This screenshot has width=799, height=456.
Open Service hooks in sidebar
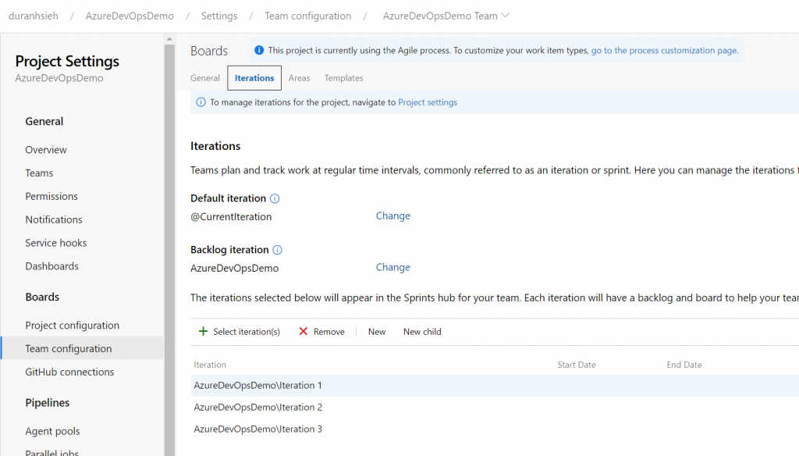point(55,243)
